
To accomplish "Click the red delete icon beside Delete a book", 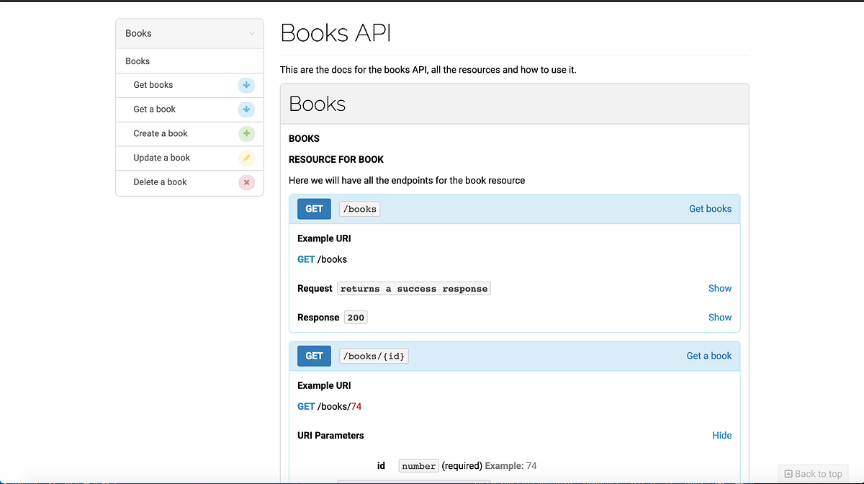I will 246,182.
